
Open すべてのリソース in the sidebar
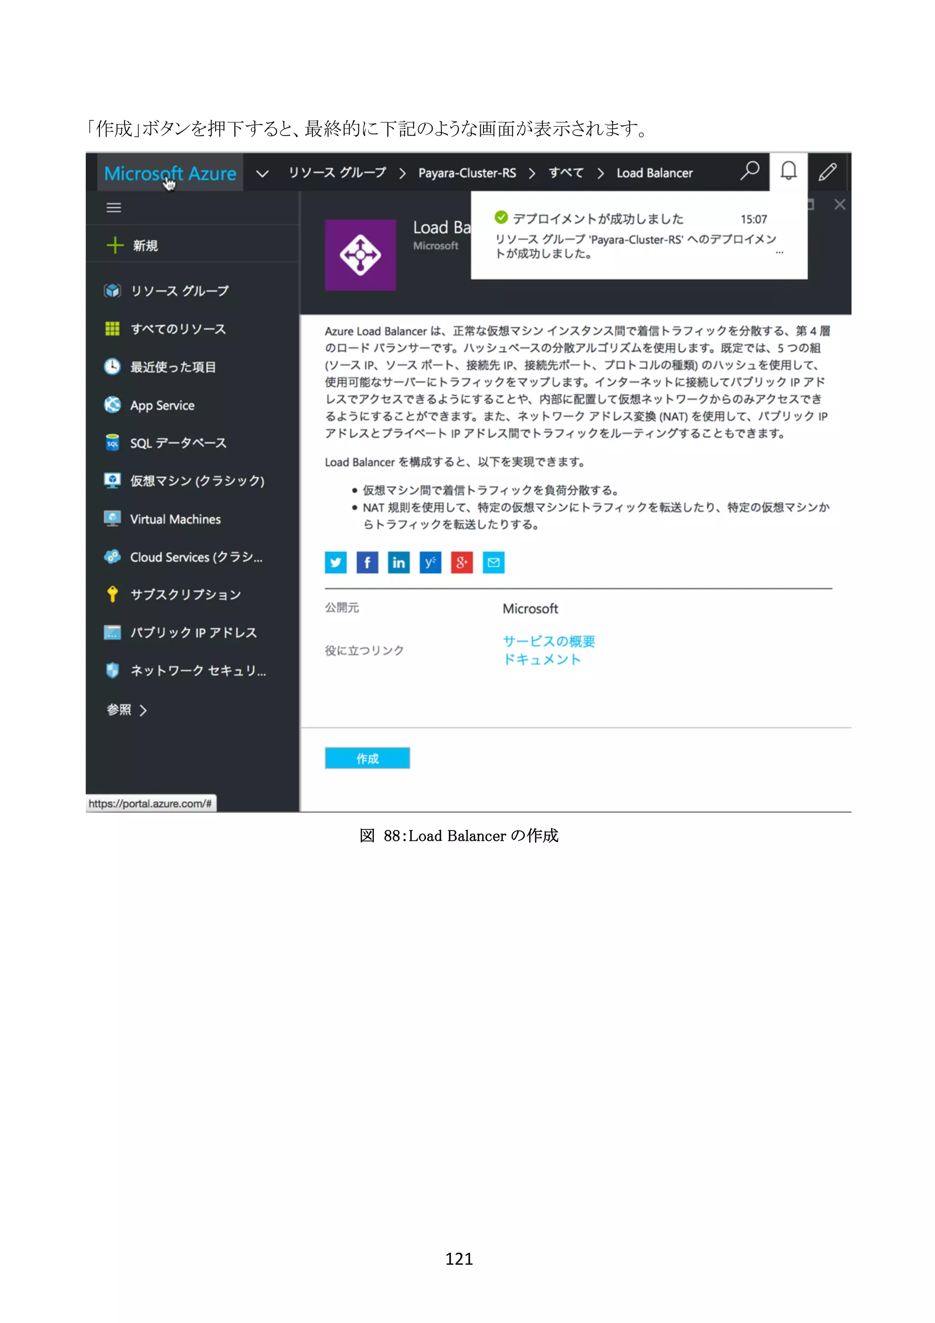(x=178, y=329)
